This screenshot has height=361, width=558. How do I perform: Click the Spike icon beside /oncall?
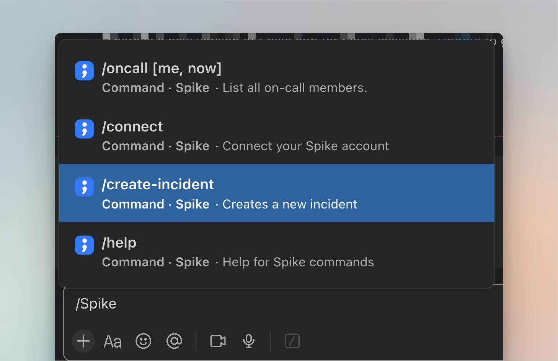pyautogui.click(x=84, y=71)
